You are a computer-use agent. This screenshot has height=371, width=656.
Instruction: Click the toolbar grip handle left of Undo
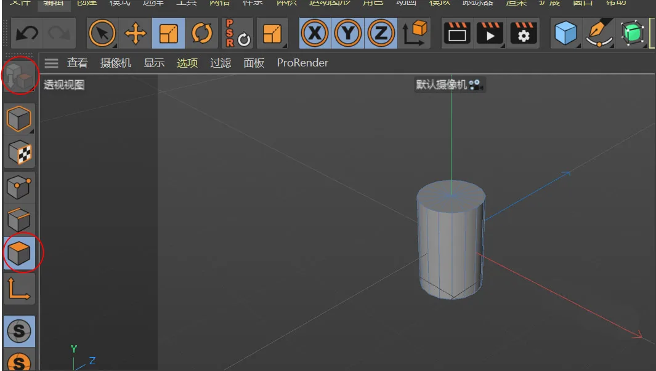tap(5, 33)
